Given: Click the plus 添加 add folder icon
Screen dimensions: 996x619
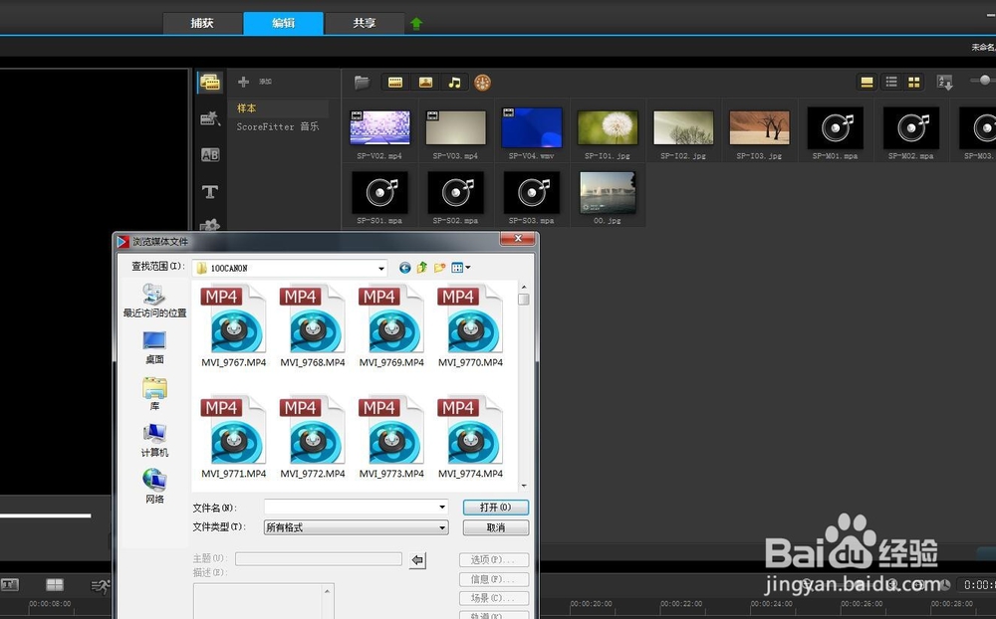Looking at the screenshot, I should pyautogui.click(x=243, y=82).
